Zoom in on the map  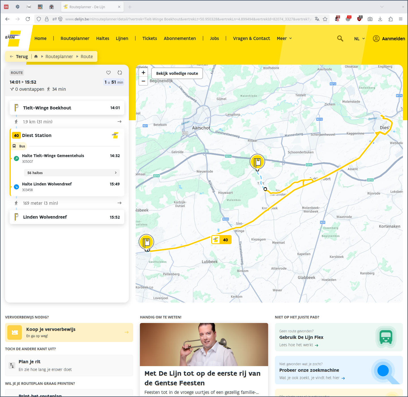[x=144, y=73]
